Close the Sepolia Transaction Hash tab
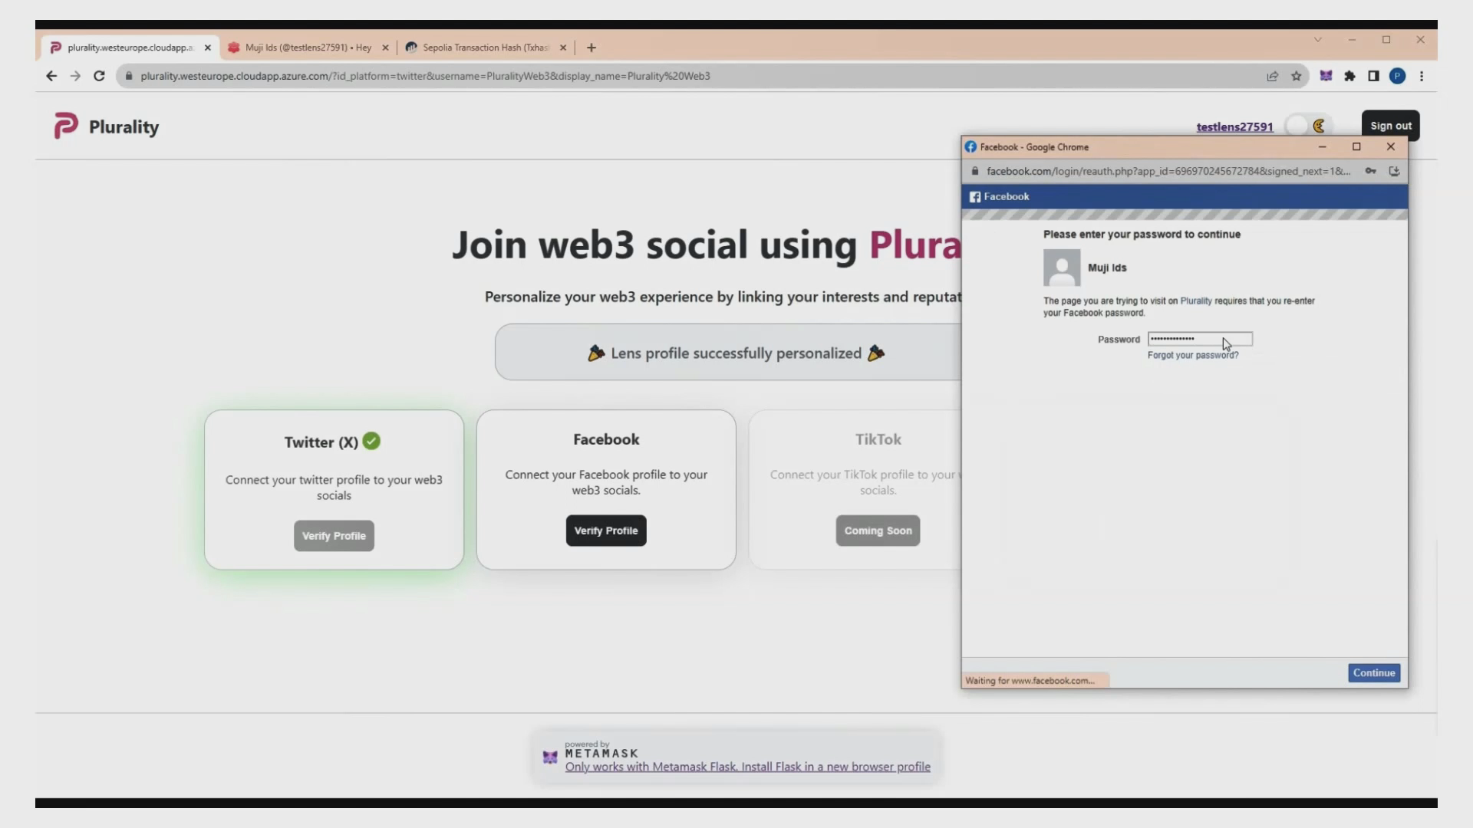Image resolution: width=1473 pixels, height=828 pixels. coord(563,48)
